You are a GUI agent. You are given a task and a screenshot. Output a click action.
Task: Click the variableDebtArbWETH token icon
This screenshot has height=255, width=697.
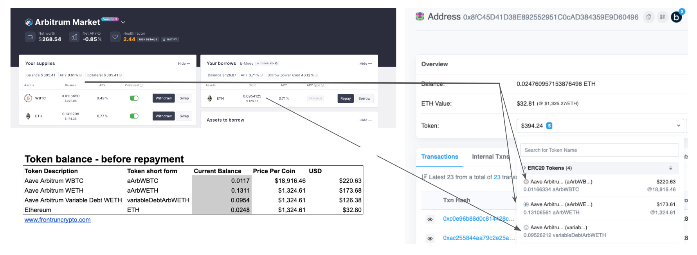point(526,227)
